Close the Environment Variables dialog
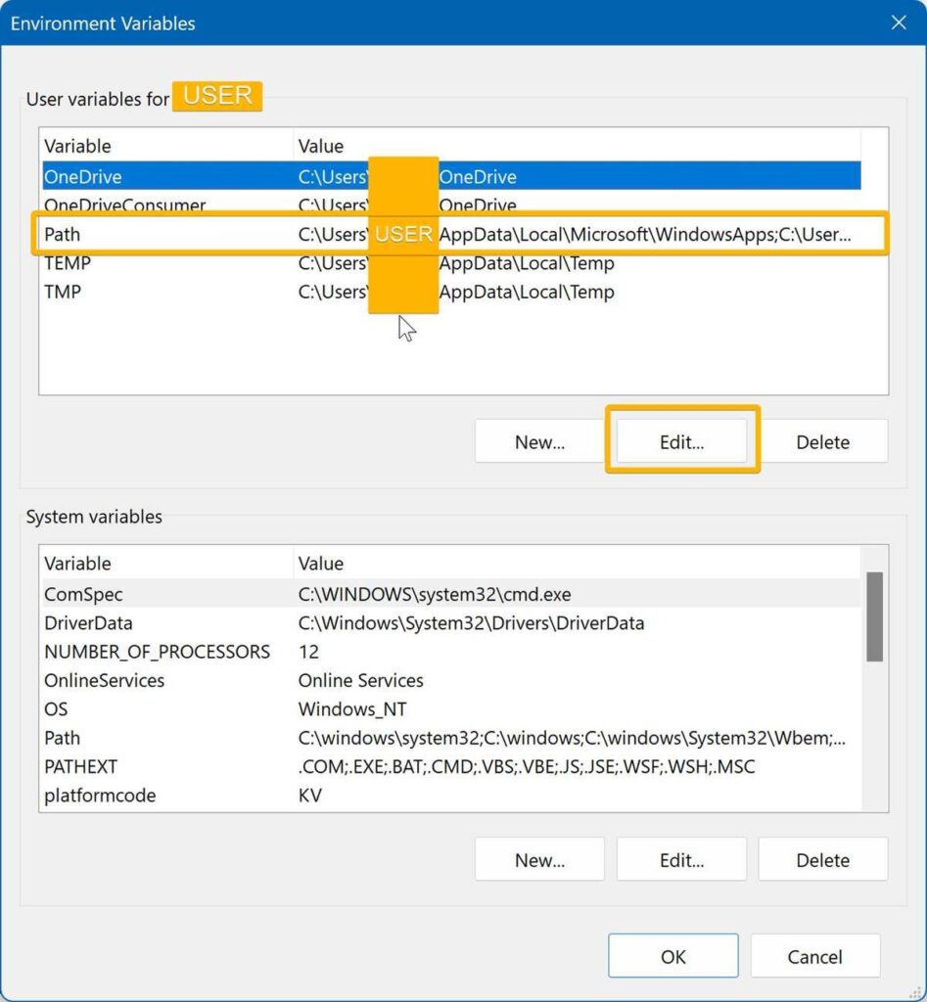The height and width of the screenshot is (1002, 927). pos(899,23)
